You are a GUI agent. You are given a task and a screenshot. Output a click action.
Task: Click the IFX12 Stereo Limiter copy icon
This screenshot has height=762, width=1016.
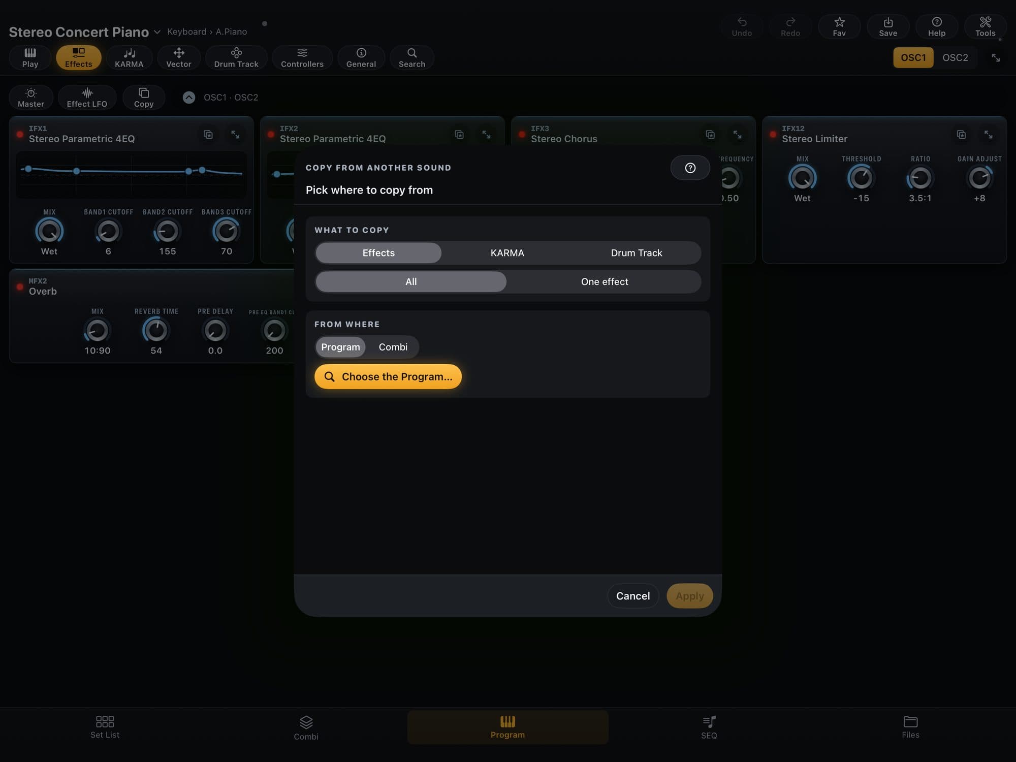tap(961, 135)
